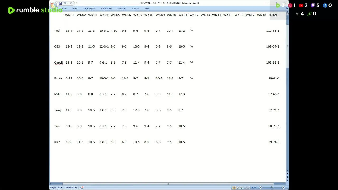Screen dimensions: 338x190
Task: Click the WK 12 column header
Action: click(x=194, y=15)
